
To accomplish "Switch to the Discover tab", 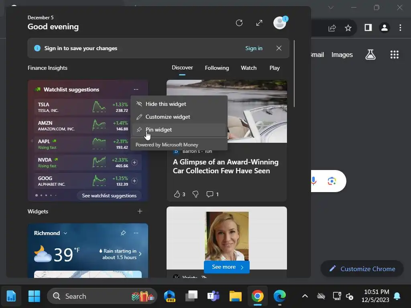I will click(x=182, y=67).
